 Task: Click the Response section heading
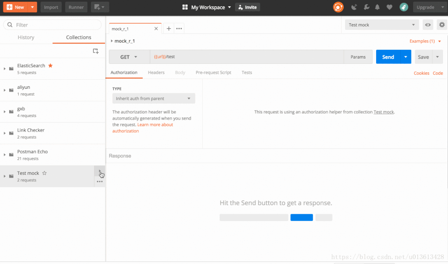[x=120, y=156]
